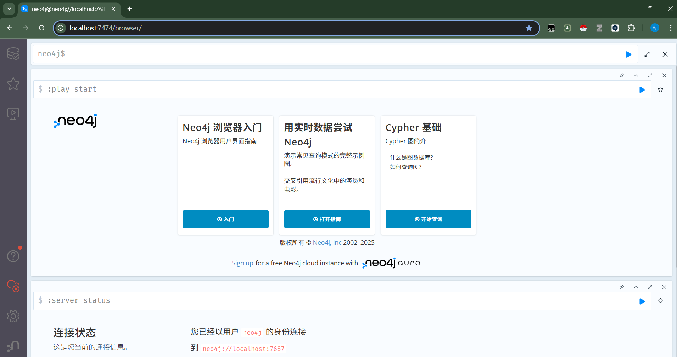Open the Settings gear sidebar icon
Viewport: 677px width, 357px height.
click(x=13, y=316)
